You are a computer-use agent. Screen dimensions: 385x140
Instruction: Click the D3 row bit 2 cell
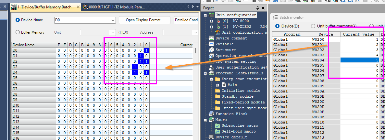tap(134, 67)
